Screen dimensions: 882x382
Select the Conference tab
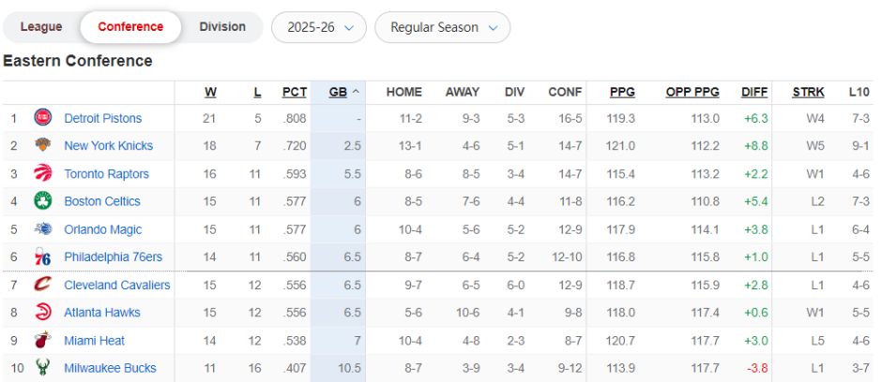coord(130,27)
